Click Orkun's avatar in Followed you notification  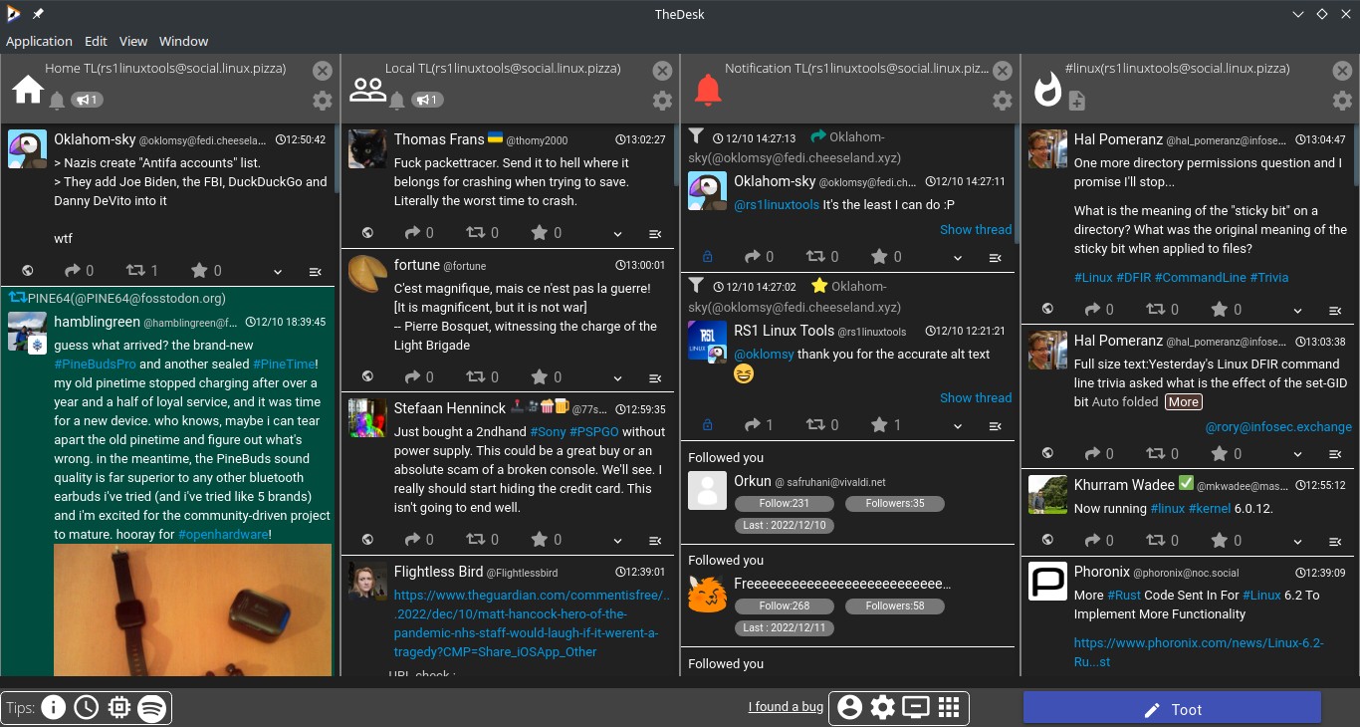click(x=708, y=492)
